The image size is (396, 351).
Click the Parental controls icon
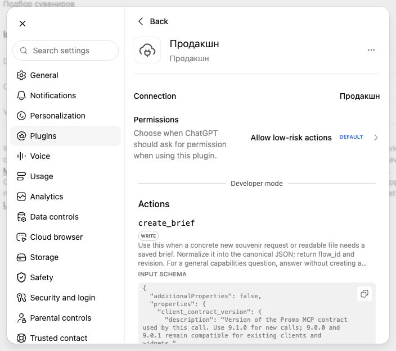(21, 318)
